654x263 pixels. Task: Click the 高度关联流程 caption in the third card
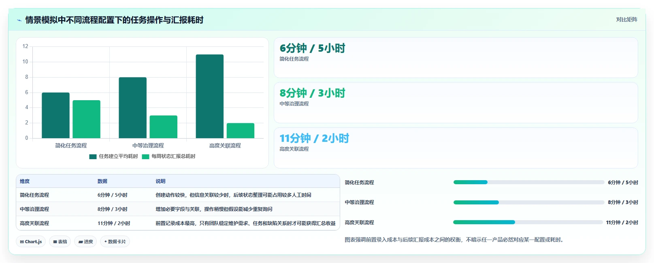point(294,149)
